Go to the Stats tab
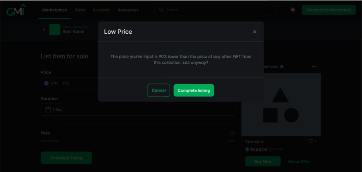The height and width of the screenshot is (172, 362). coord(80,10)
